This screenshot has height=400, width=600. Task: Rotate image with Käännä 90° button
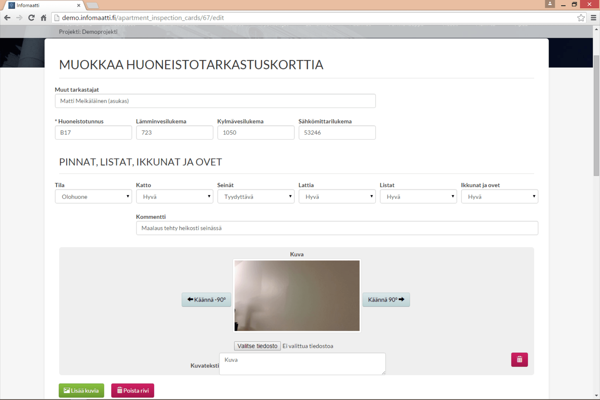pyautogui.click(x=386, y=300)
